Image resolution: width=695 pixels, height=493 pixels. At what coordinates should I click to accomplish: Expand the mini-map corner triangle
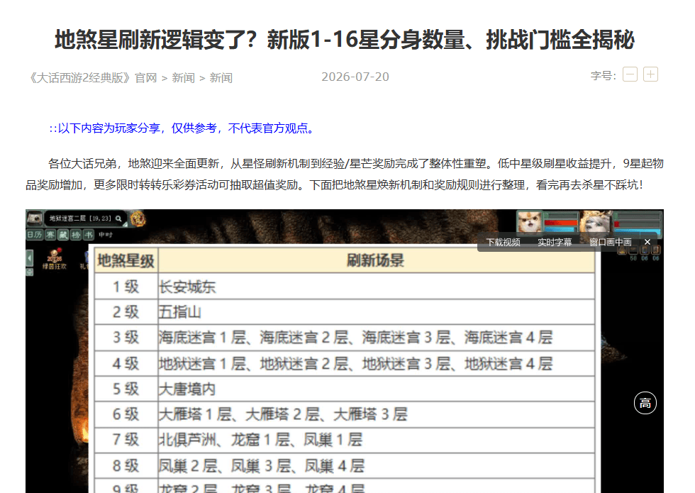[x=125, y=225]
